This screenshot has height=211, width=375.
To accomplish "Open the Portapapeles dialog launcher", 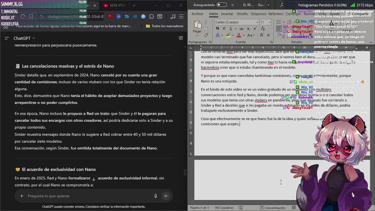I will [x=210, y=42].
